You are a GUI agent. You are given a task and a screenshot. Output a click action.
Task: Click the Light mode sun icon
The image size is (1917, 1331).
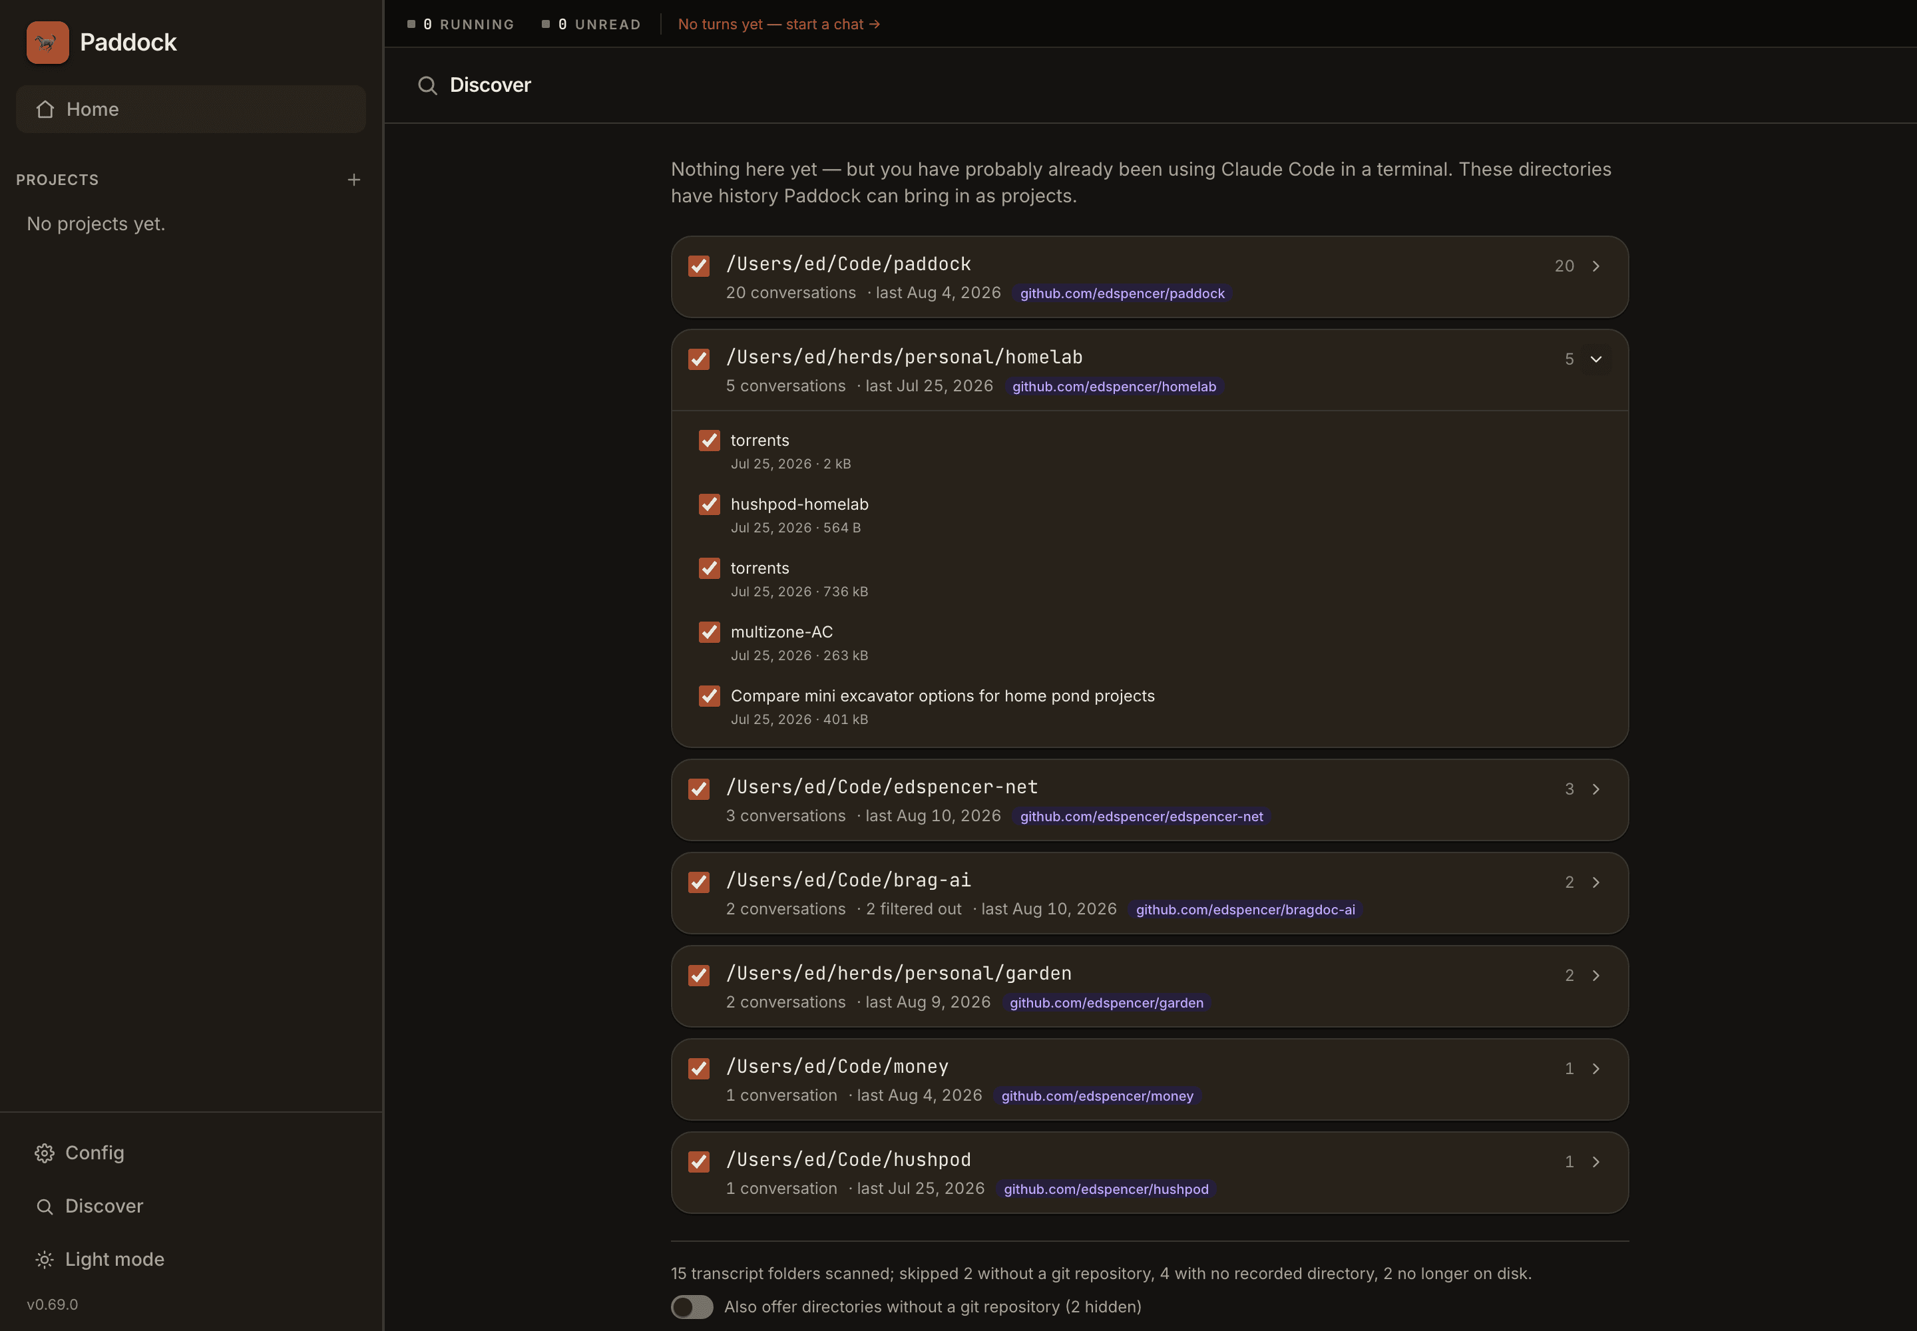point(44,1259)
